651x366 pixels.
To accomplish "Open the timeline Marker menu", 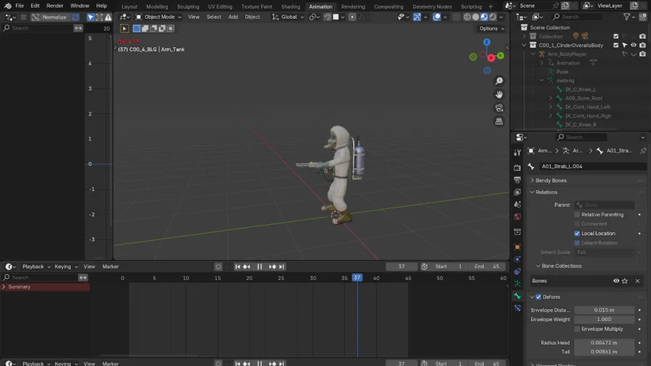I will point(111,266).
